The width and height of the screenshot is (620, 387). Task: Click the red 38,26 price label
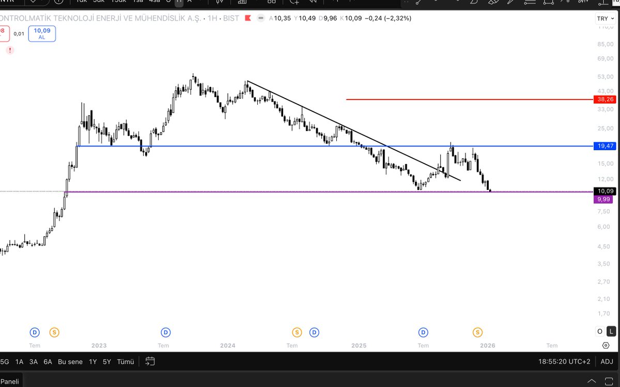pyautogui.click(x=605, y=99)
